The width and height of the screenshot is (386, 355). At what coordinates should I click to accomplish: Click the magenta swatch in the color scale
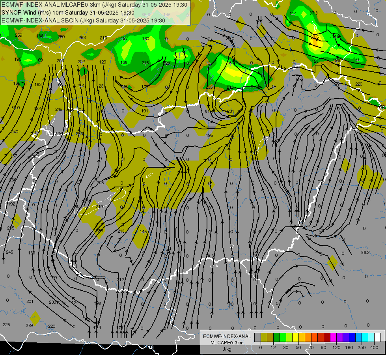(333, 337)
